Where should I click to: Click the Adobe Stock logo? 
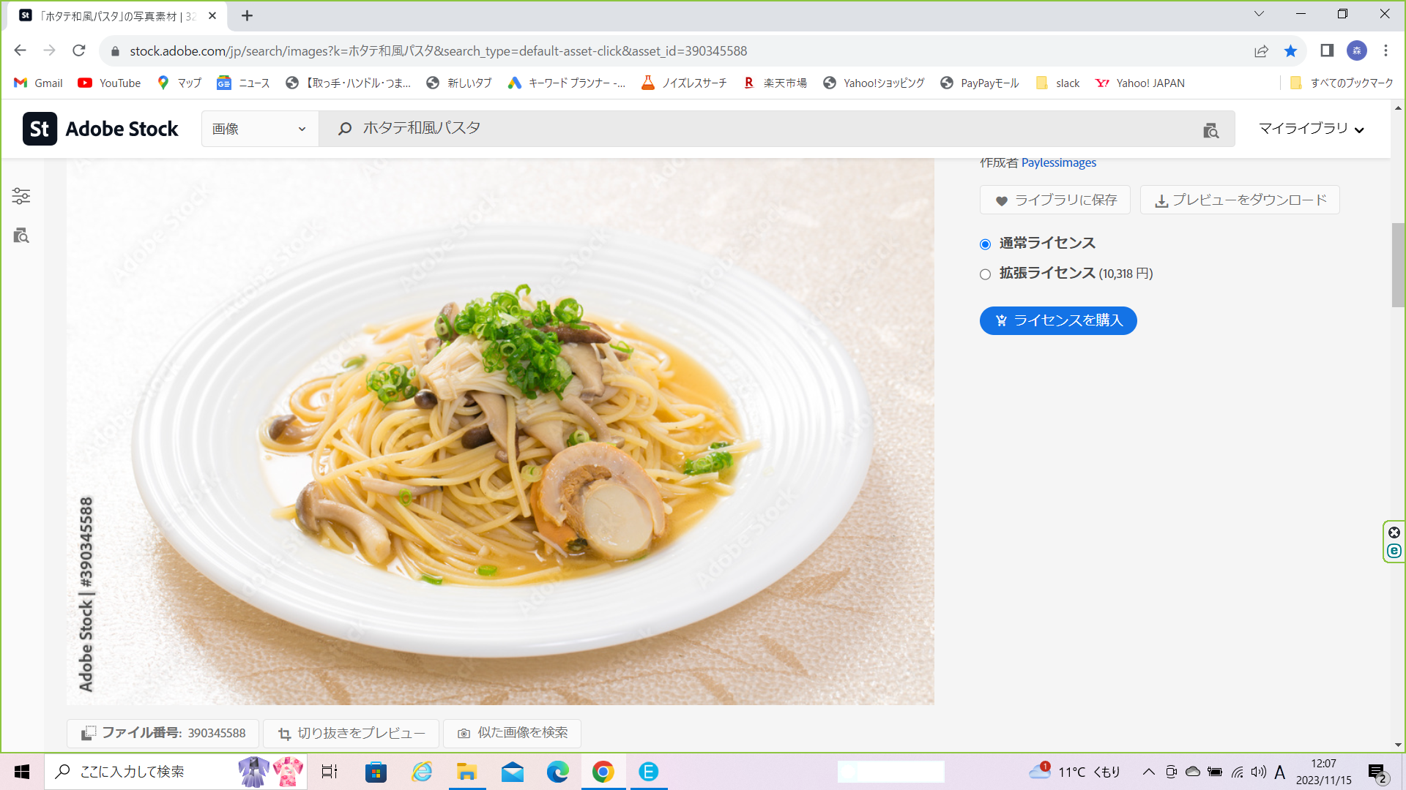pos(100,129)
